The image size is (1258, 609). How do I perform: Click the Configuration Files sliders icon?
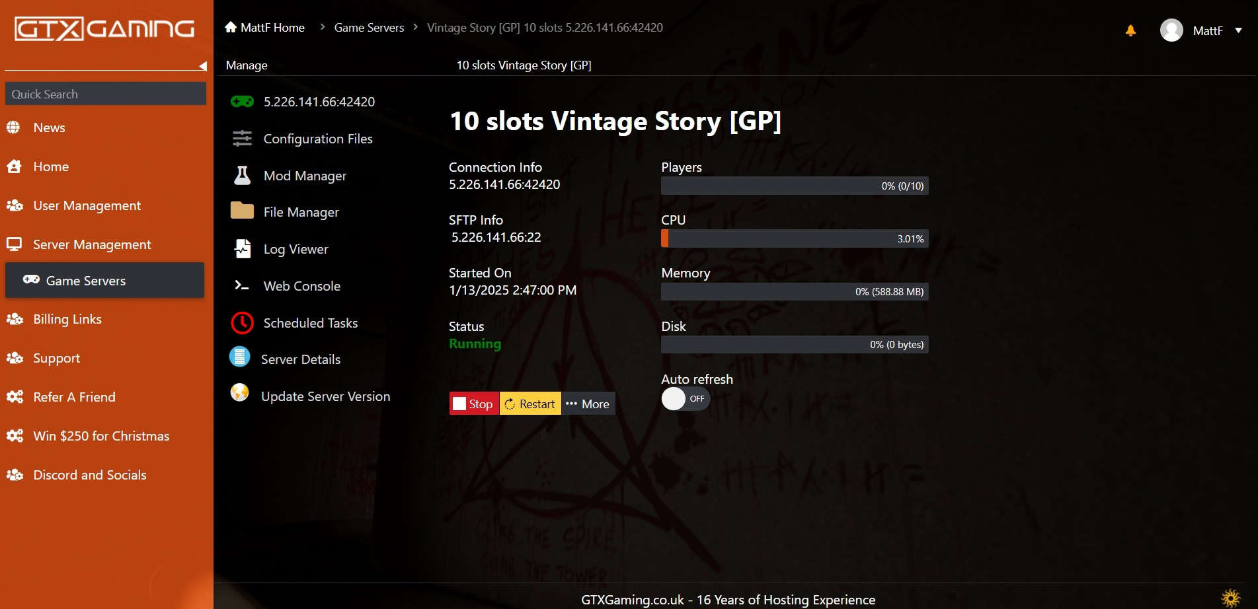tap(242, 139)
